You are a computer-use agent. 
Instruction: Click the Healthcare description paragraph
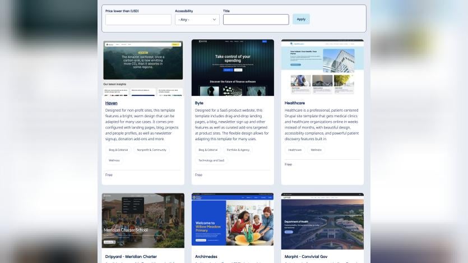click(x=322, y=124)
